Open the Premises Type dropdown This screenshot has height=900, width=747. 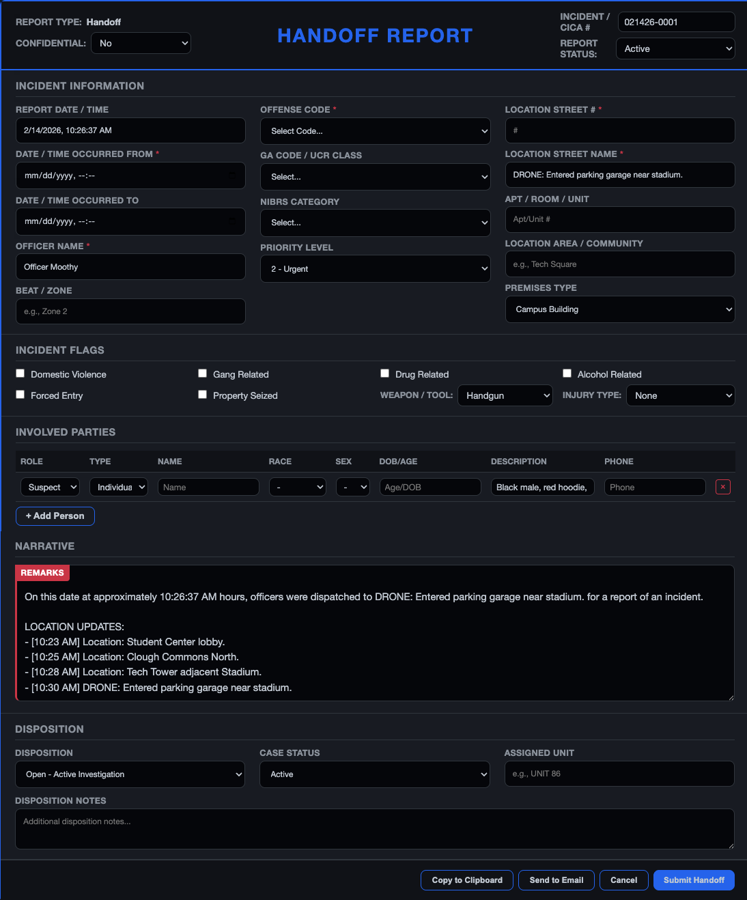pos(619,309)
